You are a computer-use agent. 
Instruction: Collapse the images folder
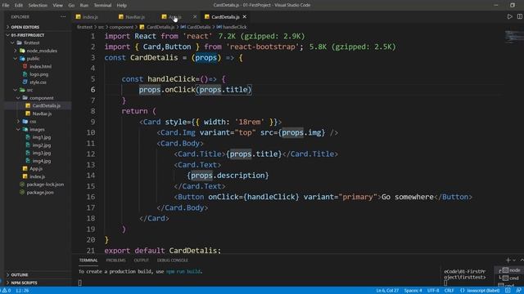pyautogui.click(x=37, y=129)
